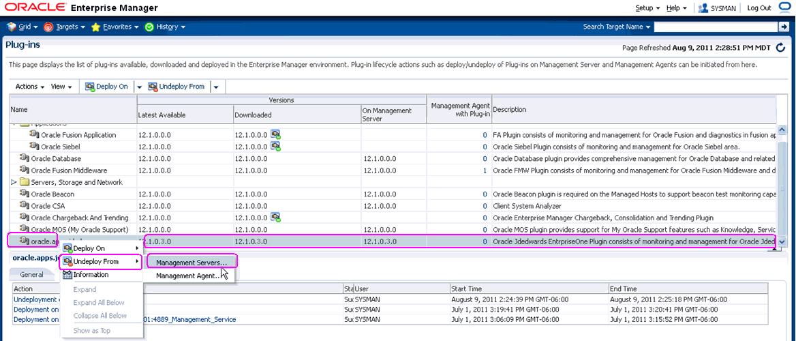Viewport: 796px width, 341px height.
Task: Click the Oracle Fusion Application downloaded icon
Action: coord(276,135)
